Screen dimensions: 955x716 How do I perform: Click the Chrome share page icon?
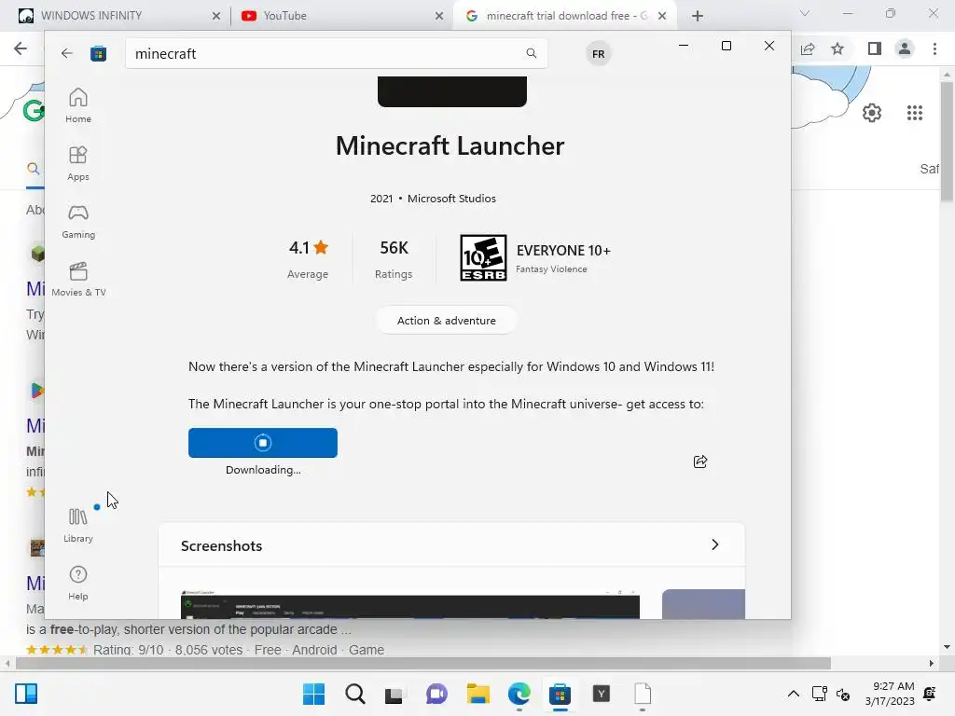tap(808, 48)
